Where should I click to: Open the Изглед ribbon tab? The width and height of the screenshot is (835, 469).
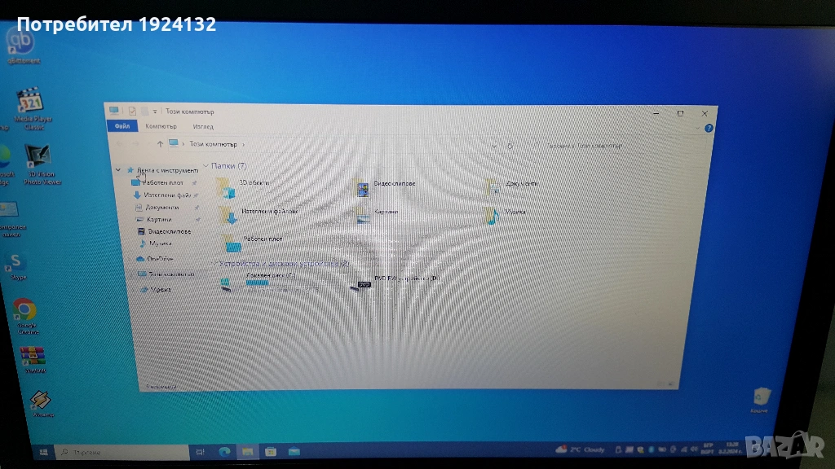pyautogui.click(x=203, y=126)
